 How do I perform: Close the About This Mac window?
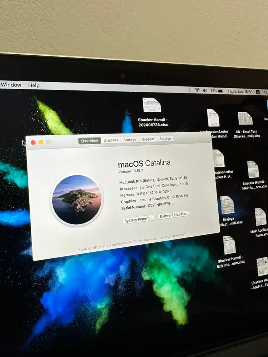tap(33, 142)
